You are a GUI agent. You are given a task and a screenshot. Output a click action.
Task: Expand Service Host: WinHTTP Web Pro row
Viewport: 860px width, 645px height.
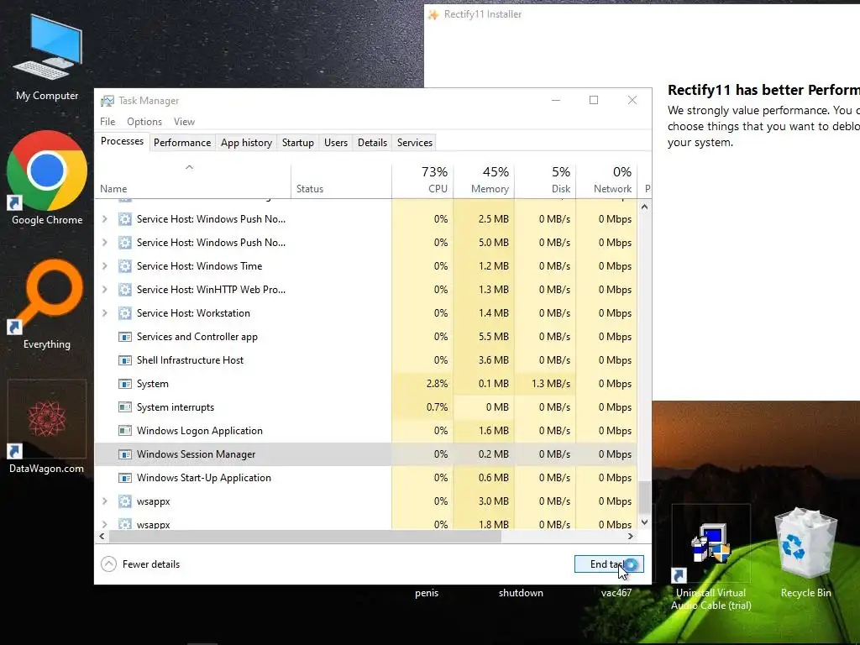tap(105, 290)
